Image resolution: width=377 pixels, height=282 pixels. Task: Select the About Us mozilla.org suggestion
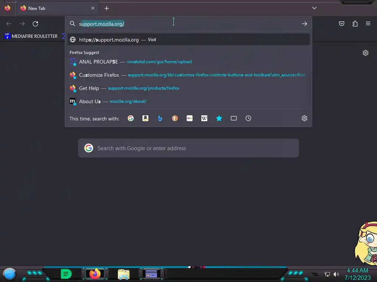tap(188, 101)
